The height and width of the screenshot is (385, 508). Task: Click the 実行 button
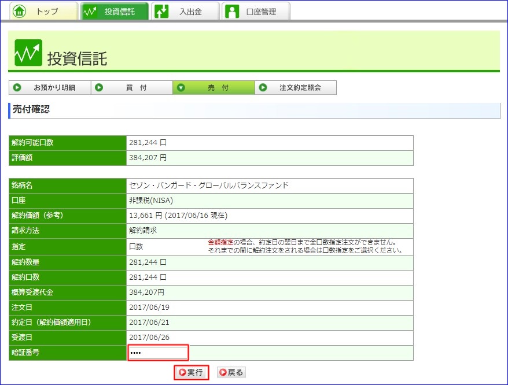tap(191, 372)
